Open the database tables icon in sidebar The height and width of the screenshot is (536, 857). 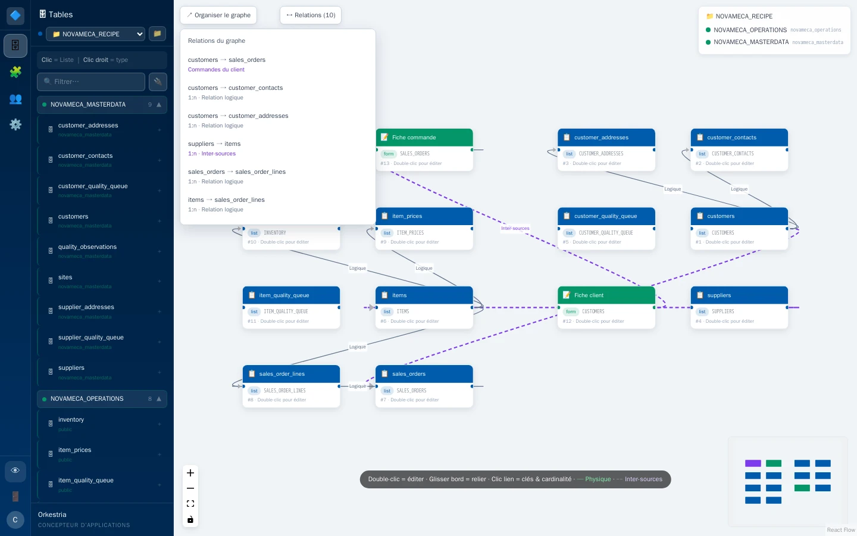point(15,46)
